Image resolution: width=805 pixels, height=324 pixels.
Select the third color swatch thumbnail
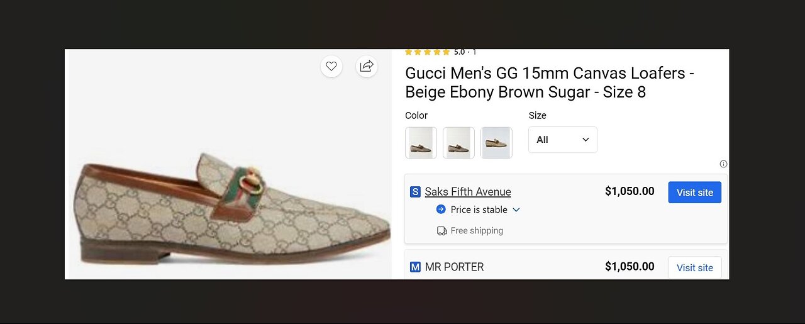[x=496, y=143]
